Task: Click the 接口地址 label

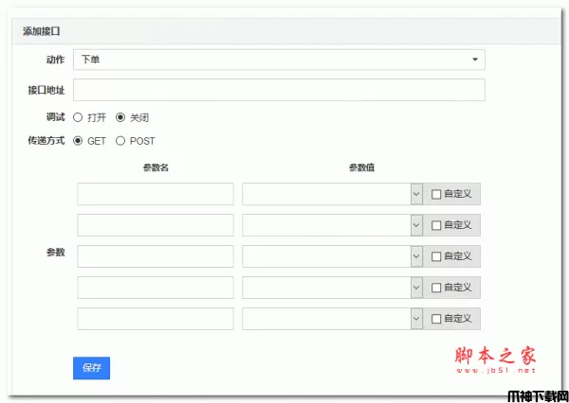Action: (x=46, y=90)
